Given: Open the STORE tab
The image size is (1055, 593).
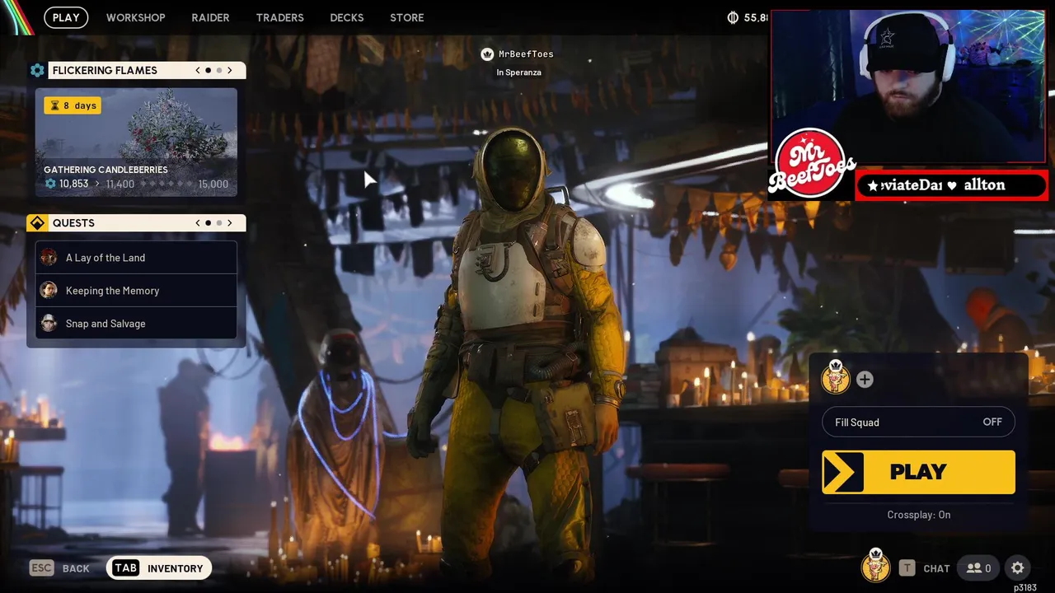Looking at the screenshot, I should click(407, 17).
